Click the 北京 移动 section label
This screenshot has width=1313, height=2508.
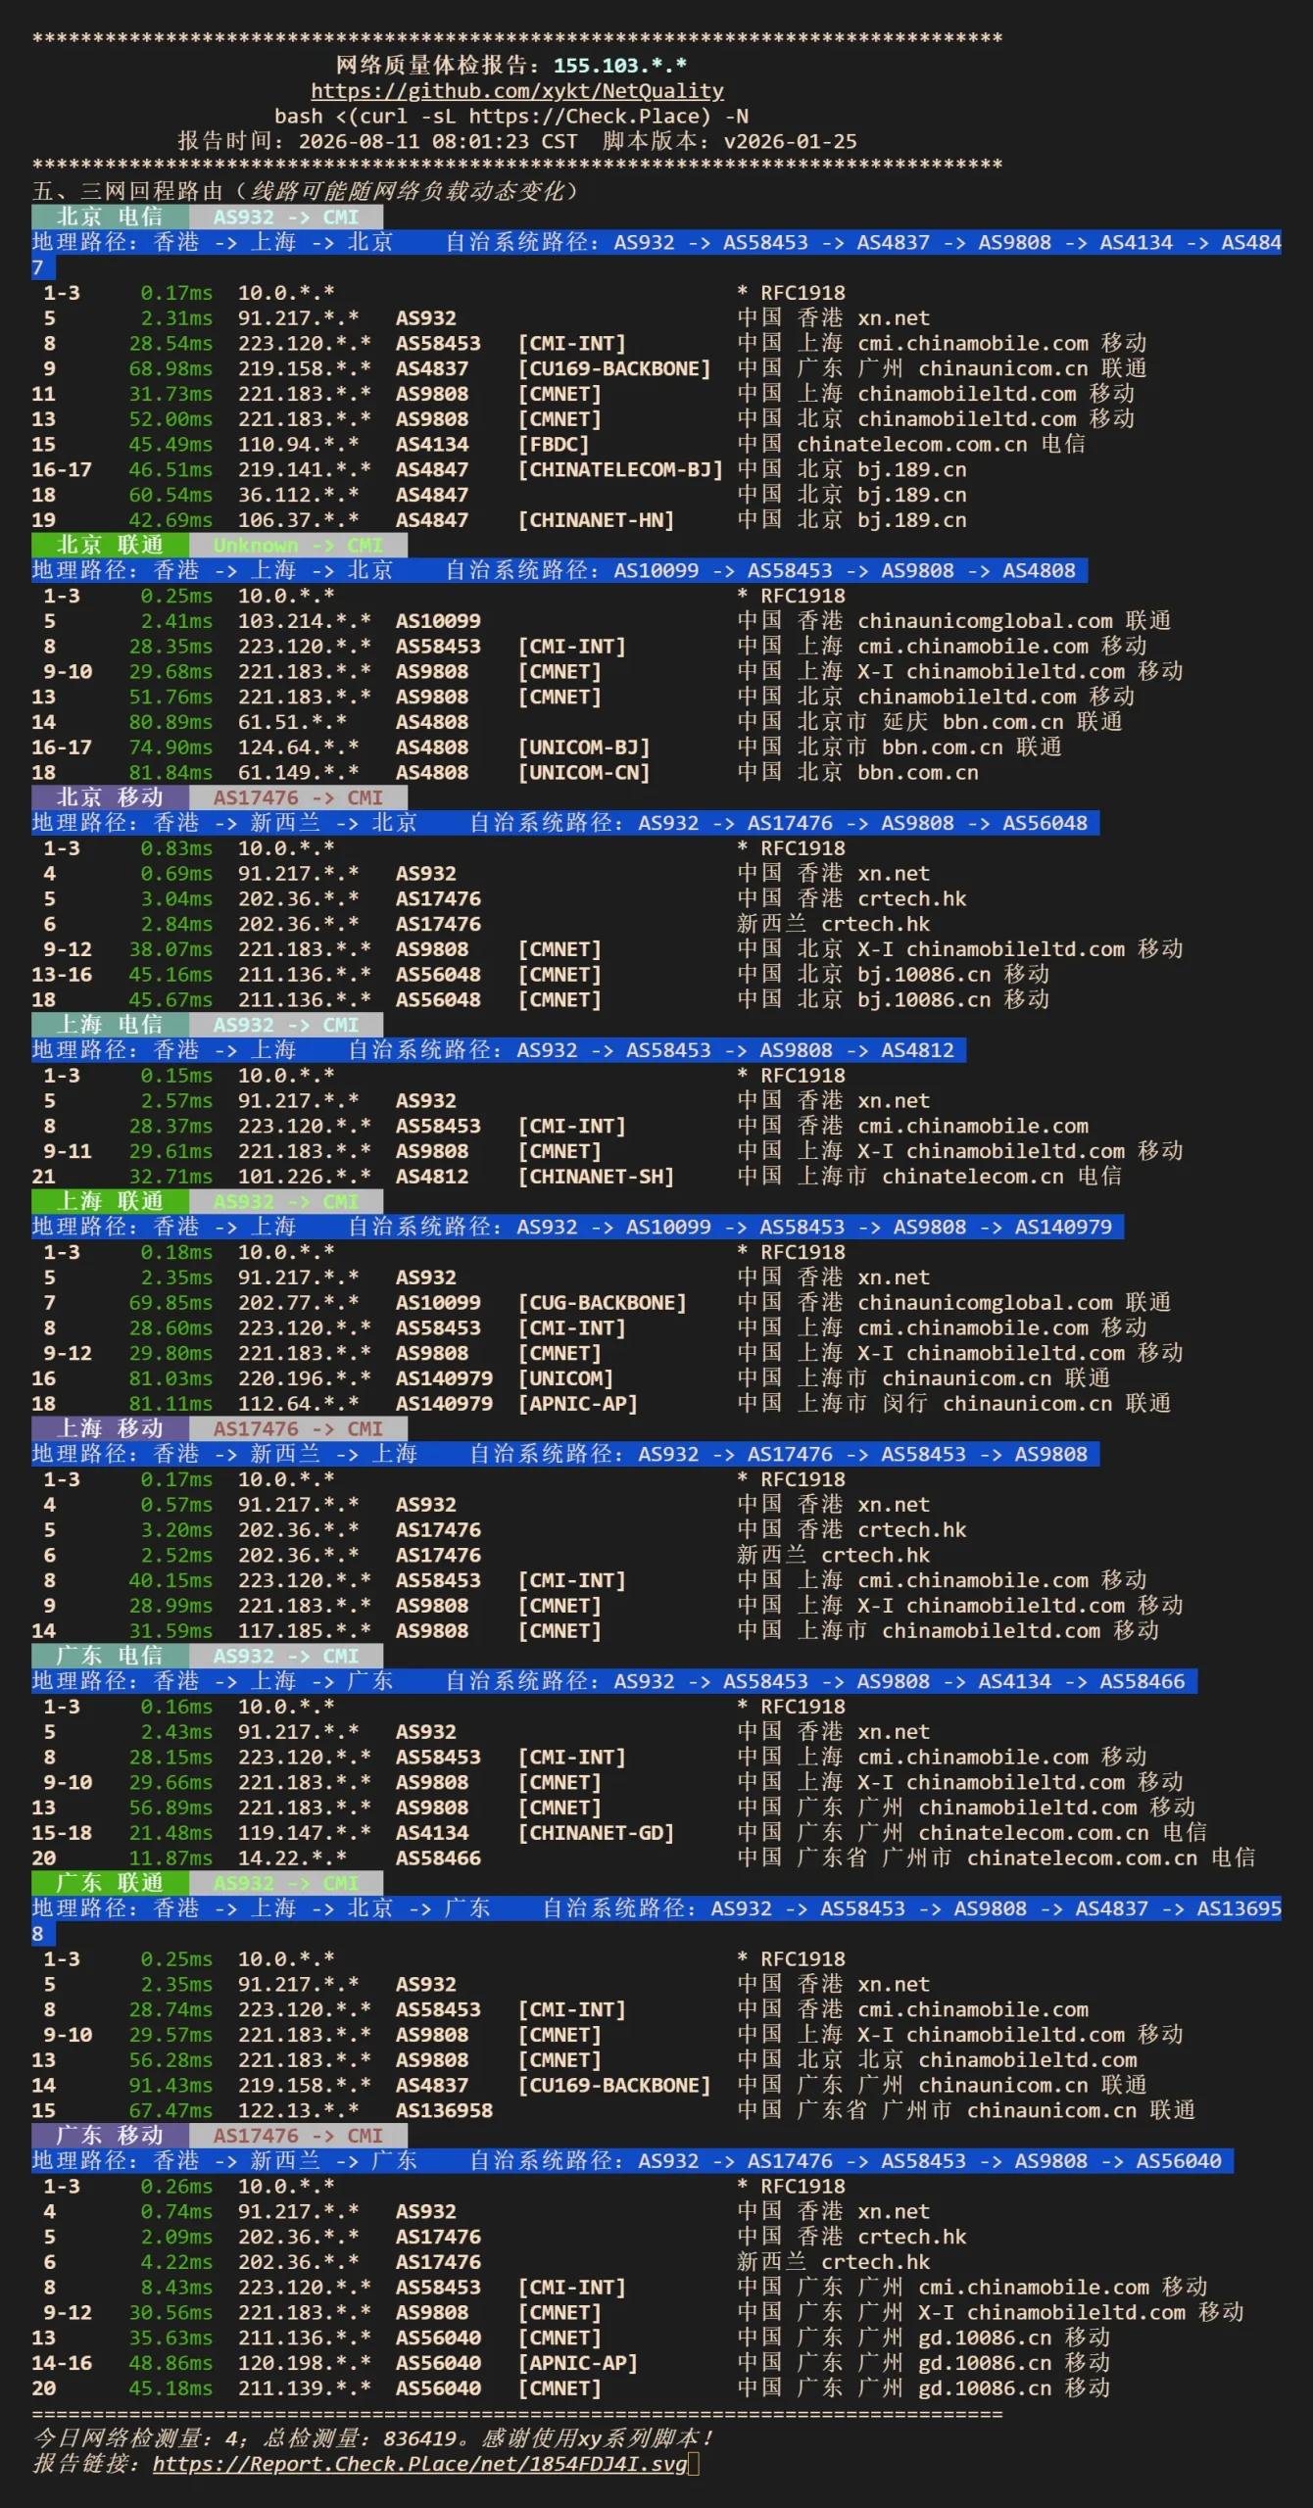110,797
